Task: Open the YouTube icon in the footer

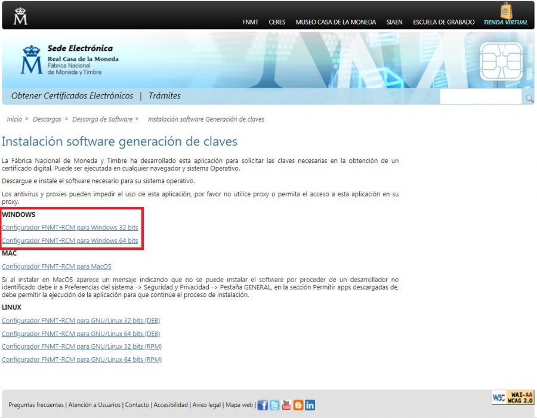Action: point(285,405)
